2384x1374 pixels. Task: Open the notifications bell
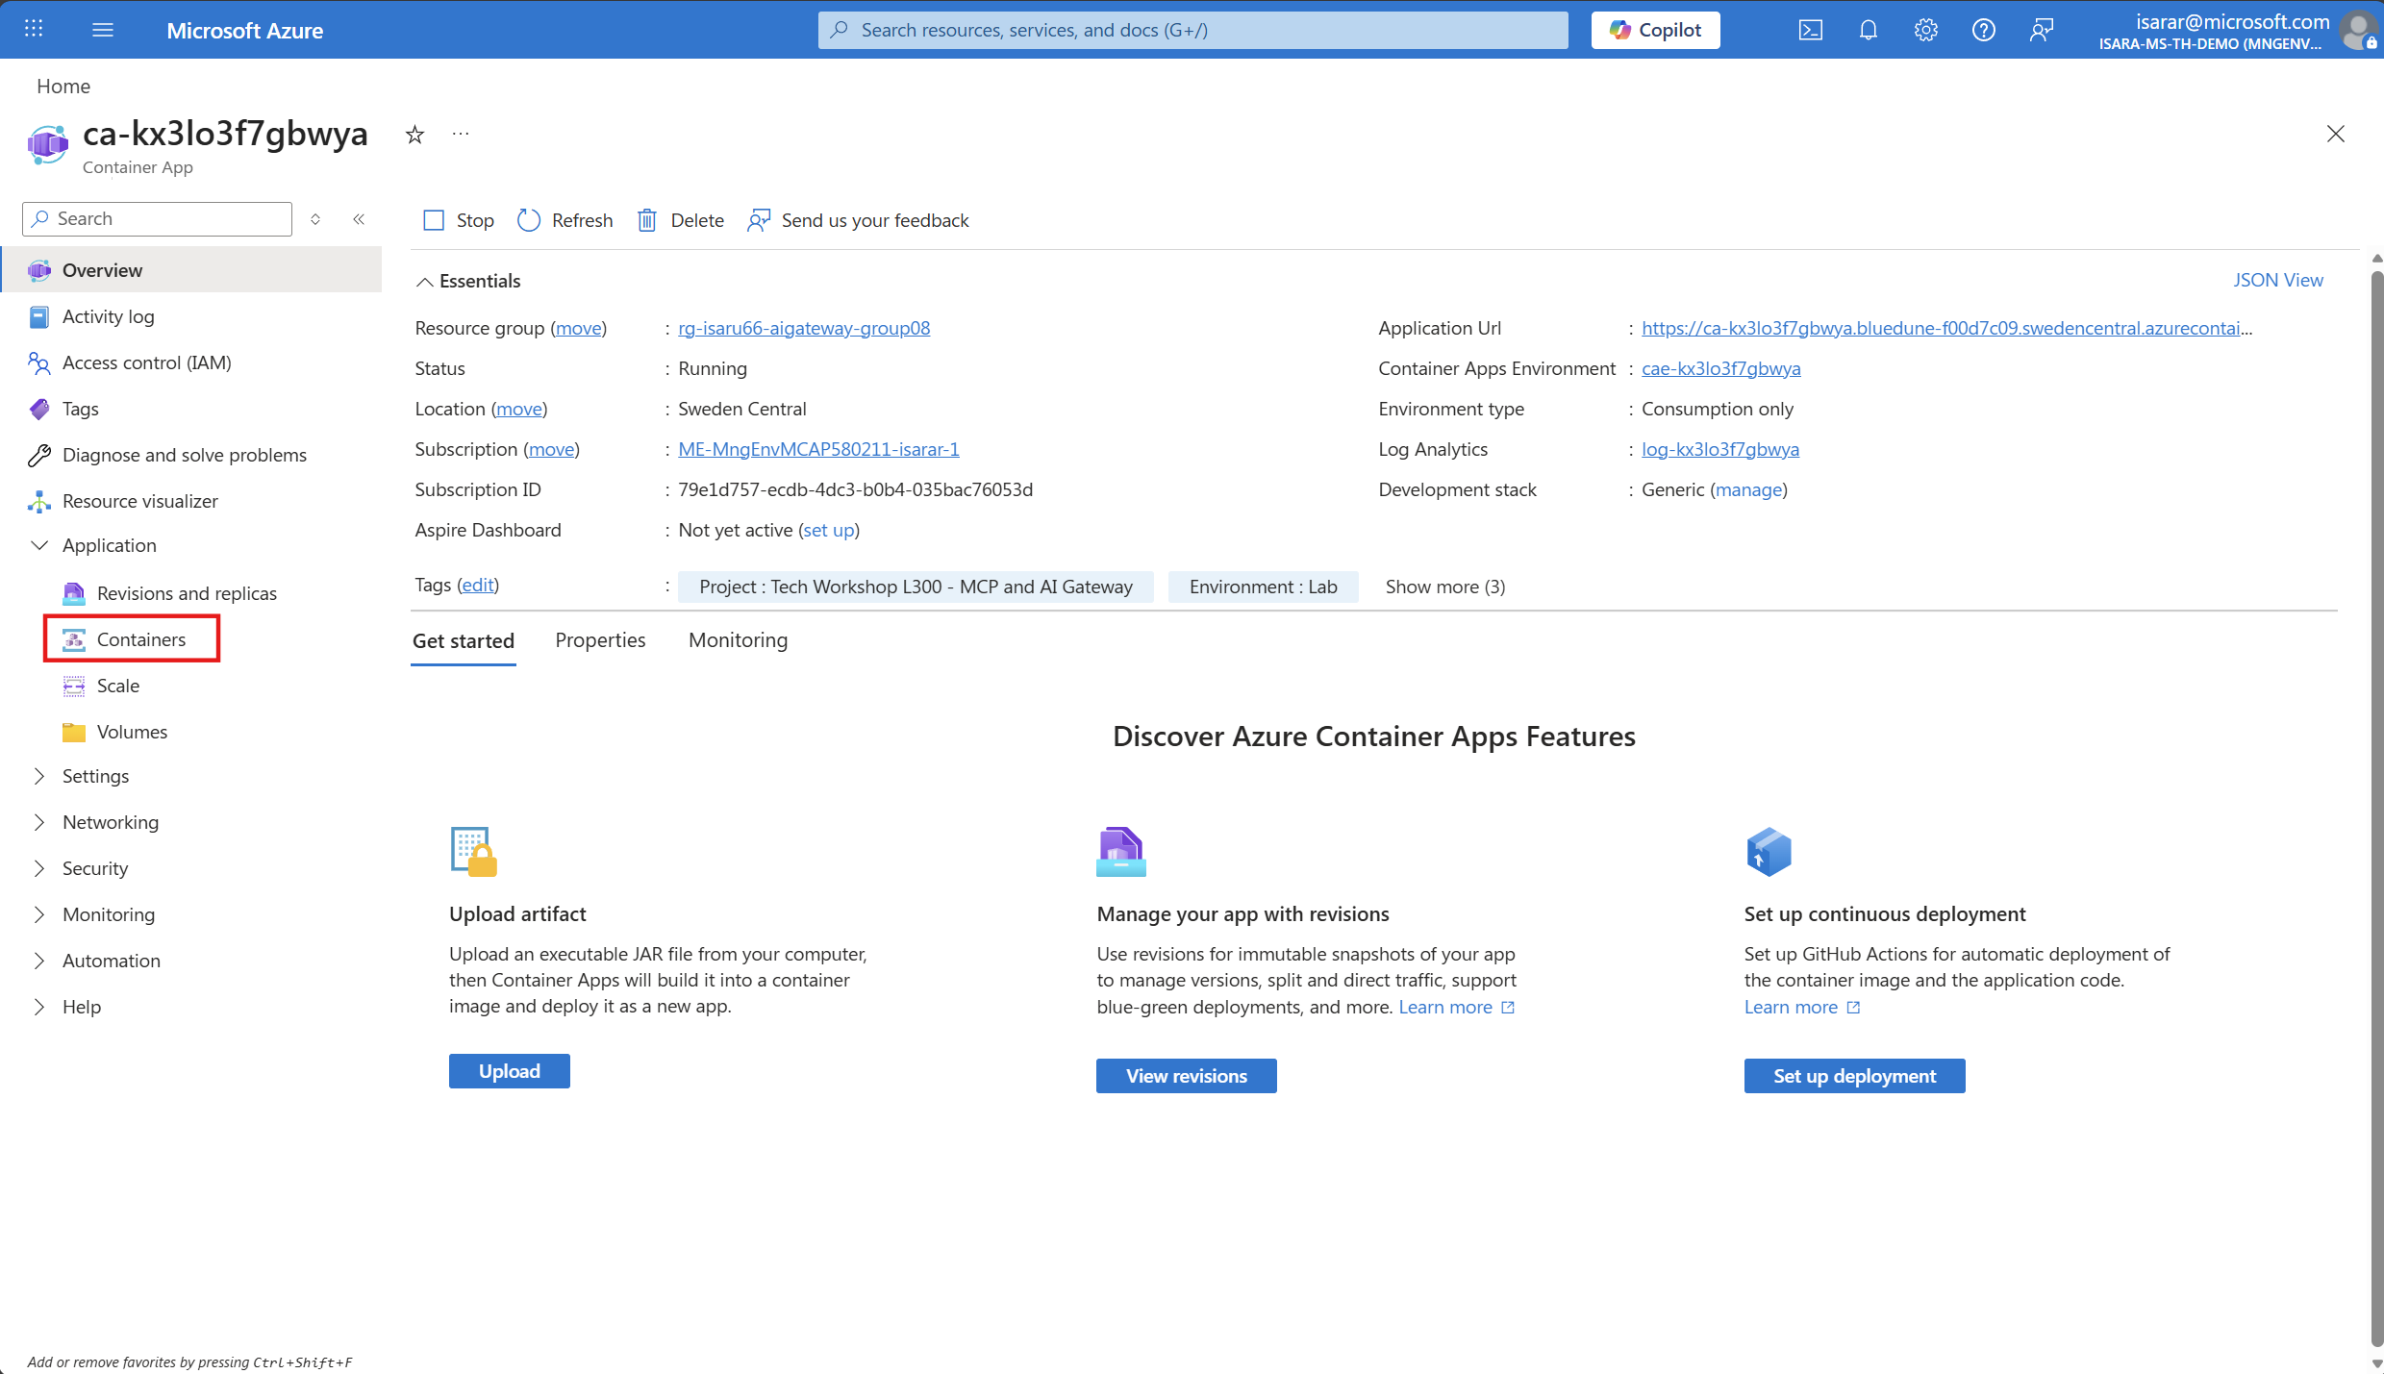(1868, 30)
